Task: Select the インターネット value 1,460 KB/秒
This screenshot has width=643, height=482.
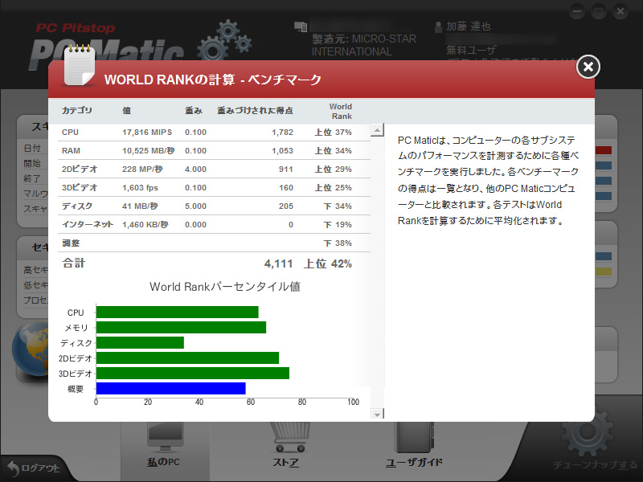Action: coord(145,225)
